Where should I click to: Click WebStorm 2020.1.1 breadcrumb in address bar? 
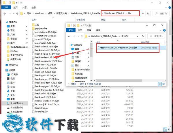pos(114,13)
